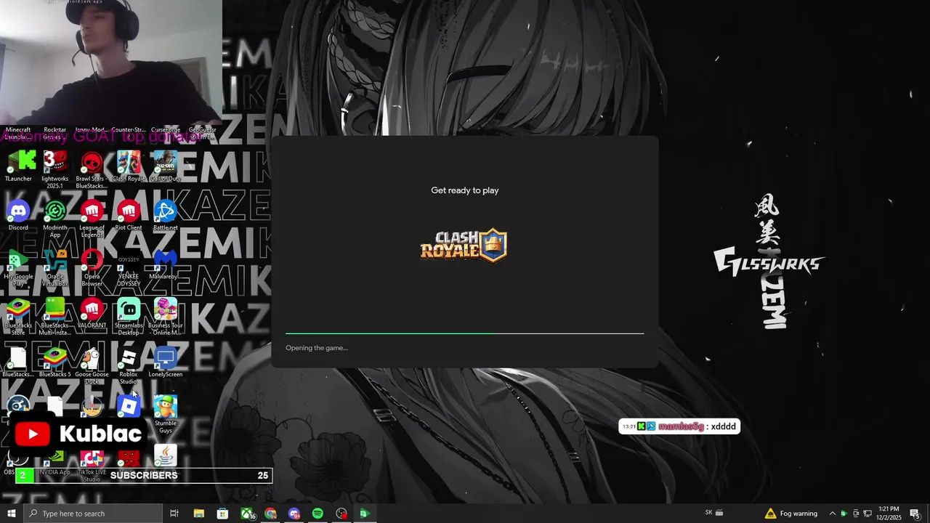Open the Call of Duty desktop icon

(x=165, y=166)
